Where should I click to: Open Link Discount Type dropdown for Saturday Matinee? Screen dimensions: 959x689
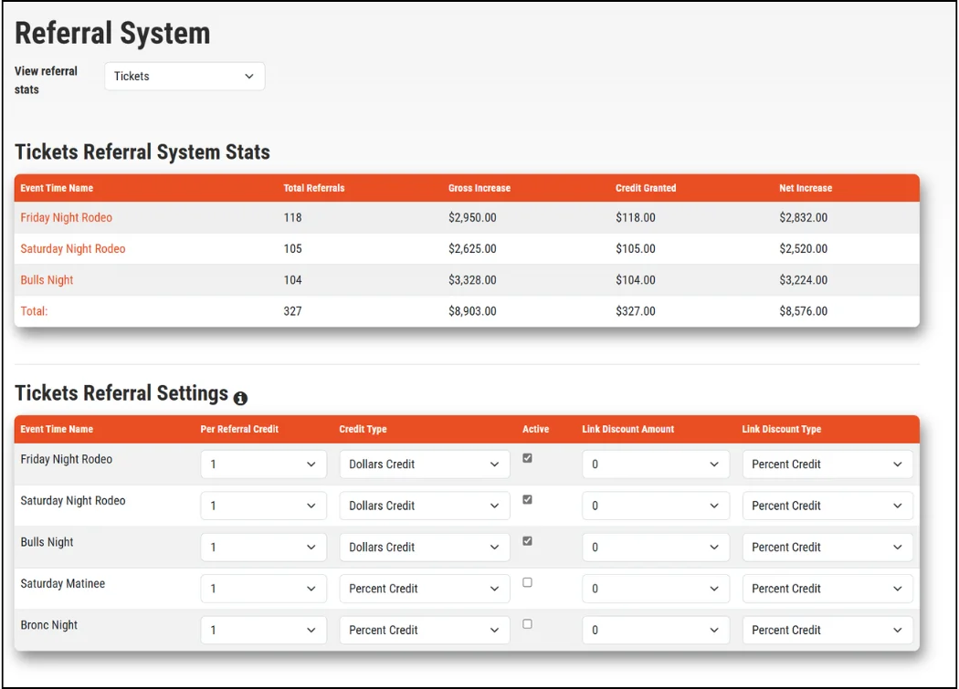827,590
